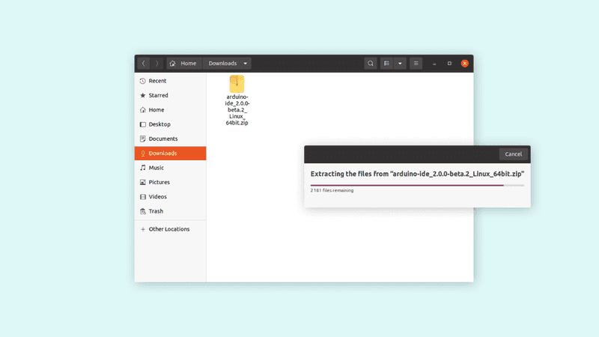This screenshot has width=599, height=337.
Task: Close the Files window
Action: 464,64
